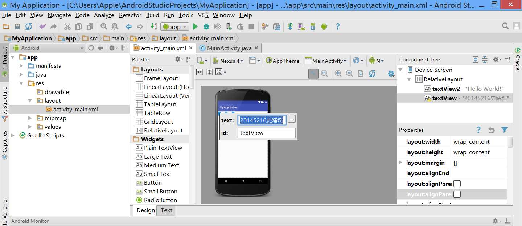Open the locale globe dropdown

[358, 61]
